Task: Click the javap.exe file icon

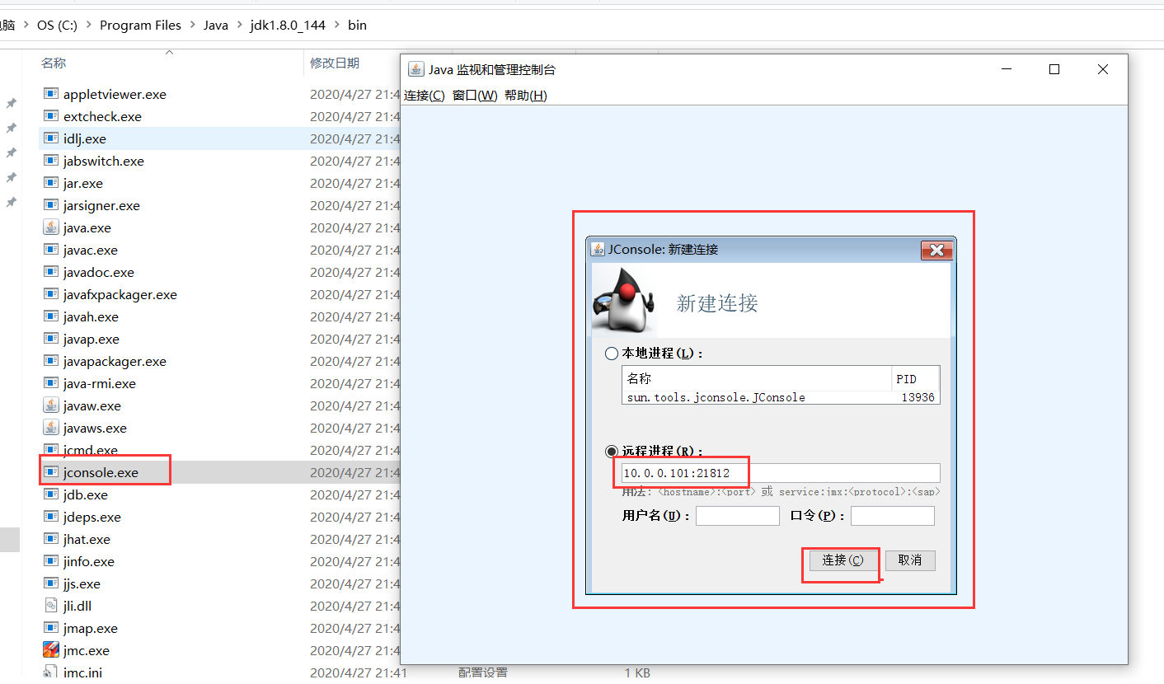Action: point(51,339)
